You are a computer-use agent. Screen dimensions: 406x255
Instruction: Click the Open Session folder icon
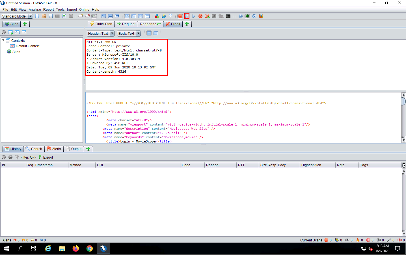coord(44,16)
